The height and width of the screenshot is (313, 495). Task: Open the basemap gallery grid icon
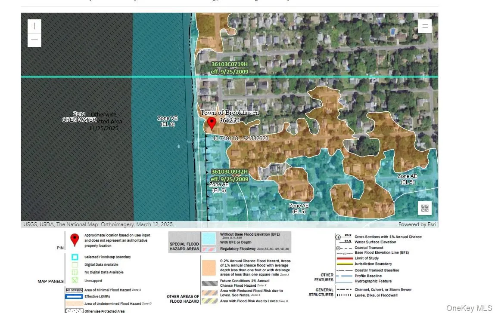pyautogui.click(x=425, y=208)
